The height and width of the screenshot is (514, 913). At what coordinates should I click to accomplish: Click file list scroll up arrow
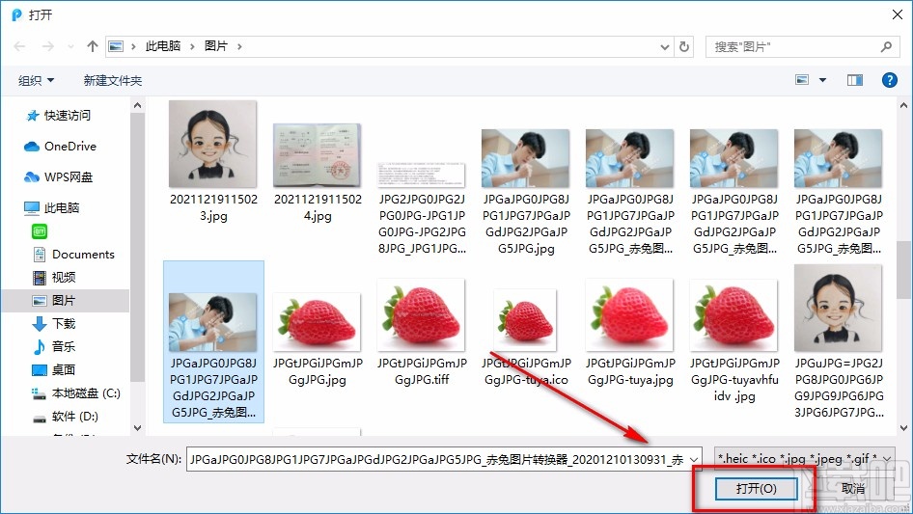[x=904, y=105]
